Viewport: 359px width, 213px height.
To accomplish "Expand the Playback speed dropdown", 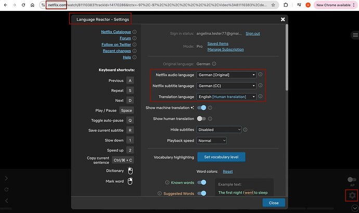I will pos(212,140).
